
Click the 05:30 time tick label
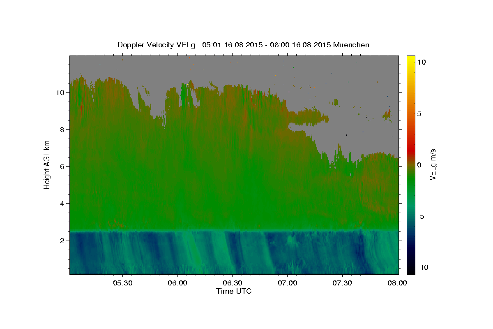coord(122,283)
